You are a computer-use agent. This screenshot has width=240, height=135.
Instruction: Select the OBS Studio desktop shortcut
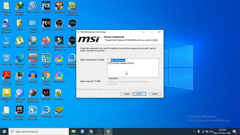coord(59,24)
